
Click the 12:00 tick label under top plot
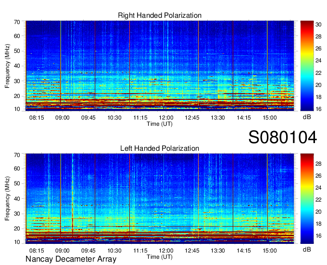tap(166, 118)
